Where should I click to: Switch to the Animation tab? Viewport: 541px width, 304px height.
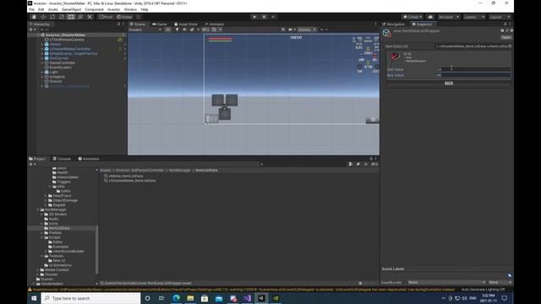(89, 159)
